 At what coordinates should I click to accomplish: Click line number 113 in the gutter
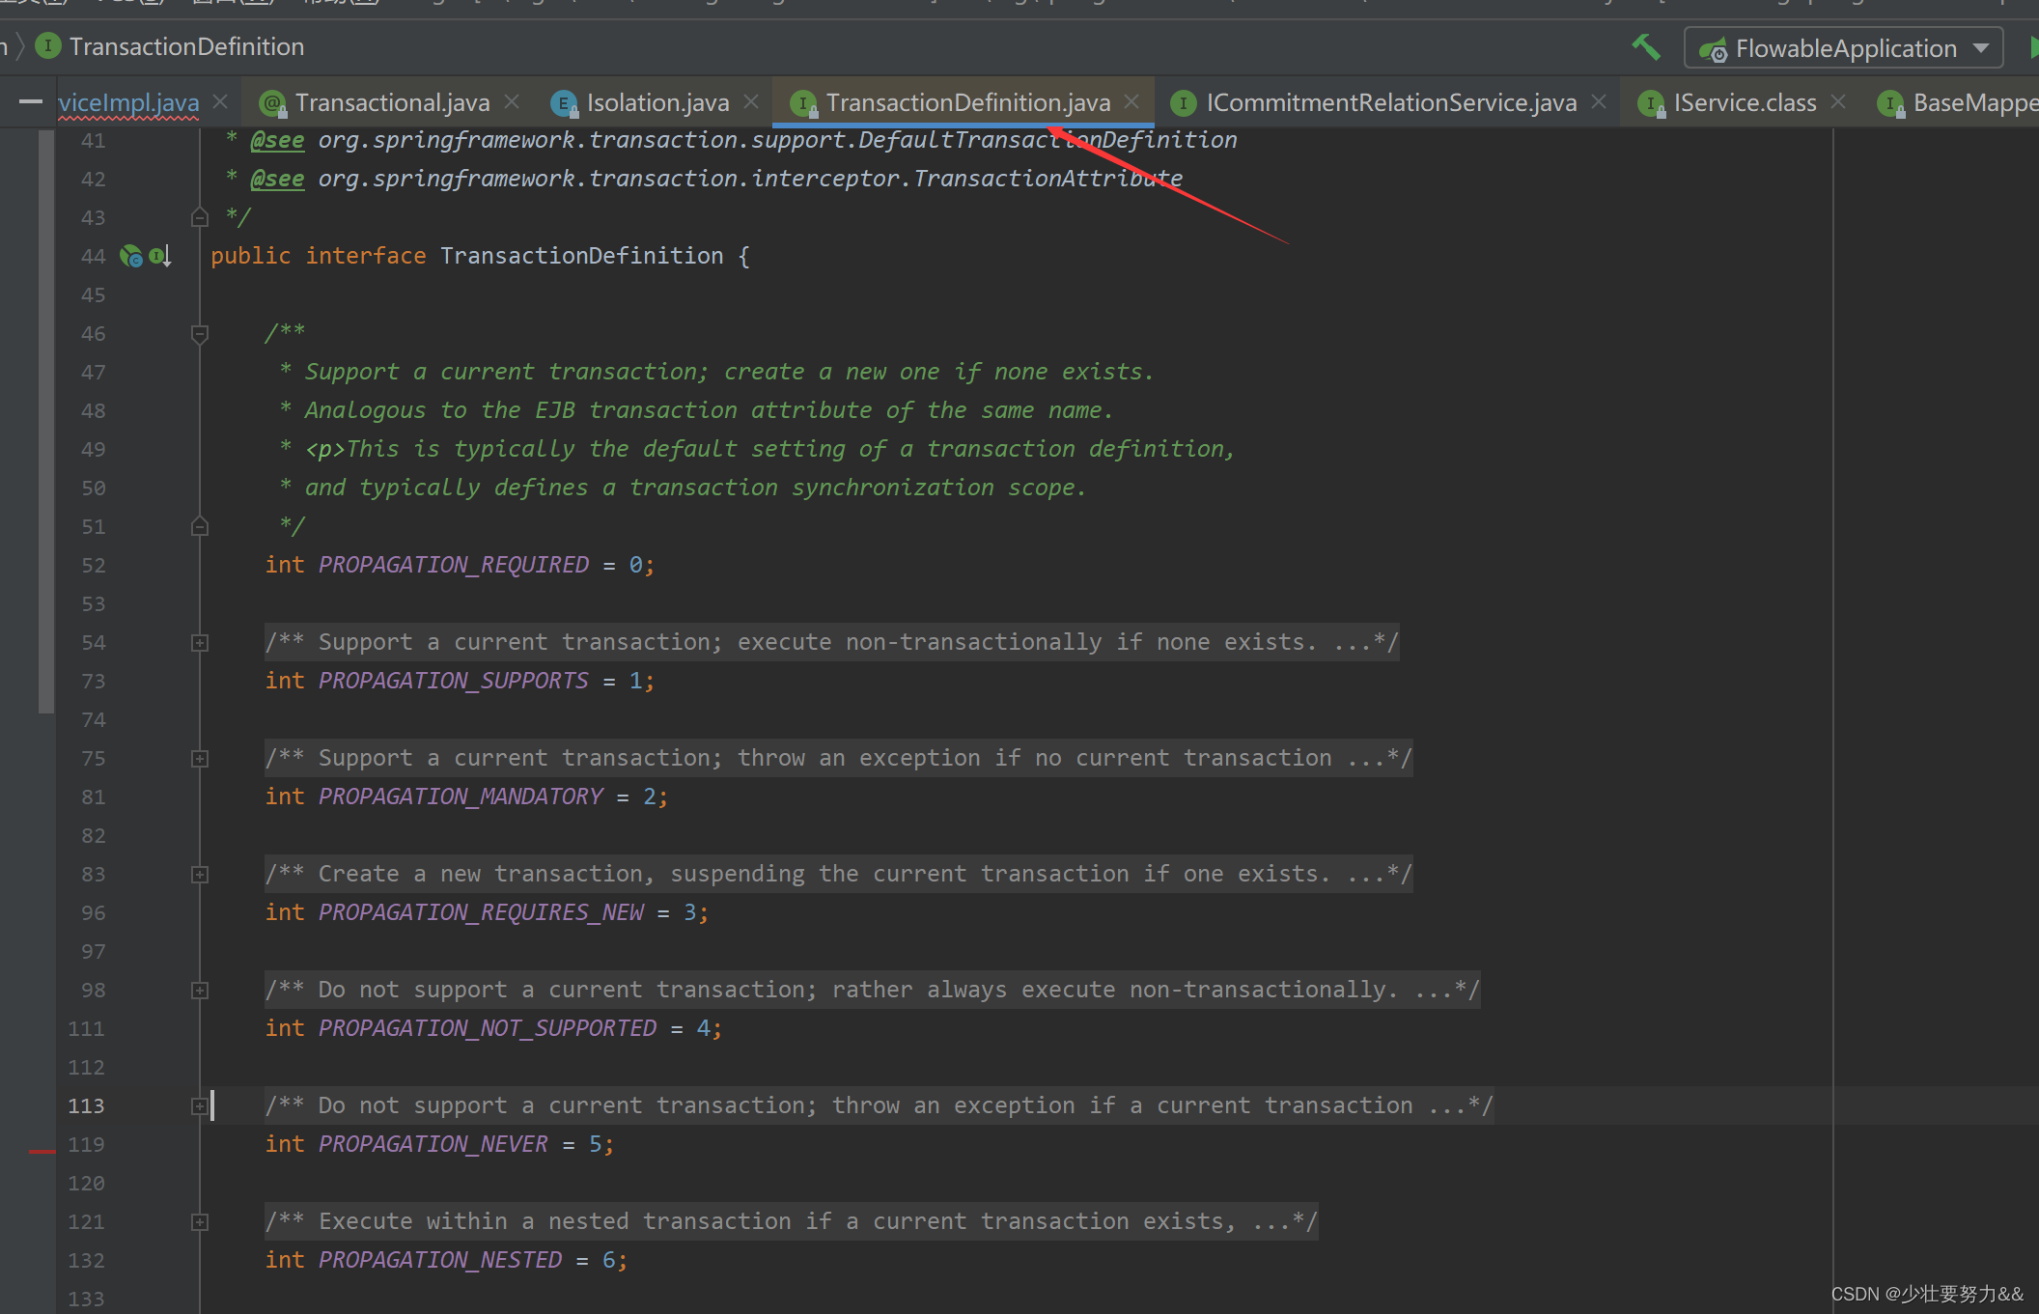(86, 1105)
